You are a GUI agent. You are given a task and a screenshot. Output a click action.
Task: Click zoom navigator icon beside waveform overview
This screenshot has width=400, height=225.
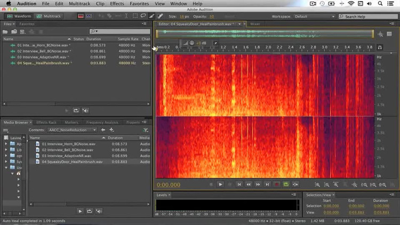click(x=380, y=34)
